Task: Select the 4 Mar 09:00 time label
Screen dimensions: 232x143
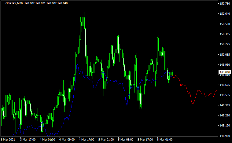Action: click(67, 140)
